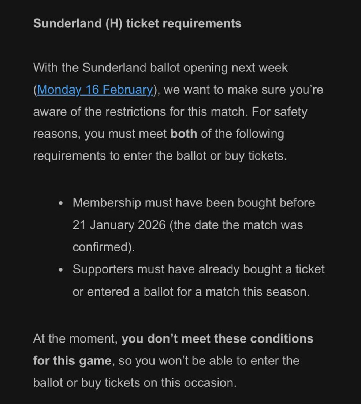
Task: Click "Membership must have been bought before"
Action: coord(193,203)
